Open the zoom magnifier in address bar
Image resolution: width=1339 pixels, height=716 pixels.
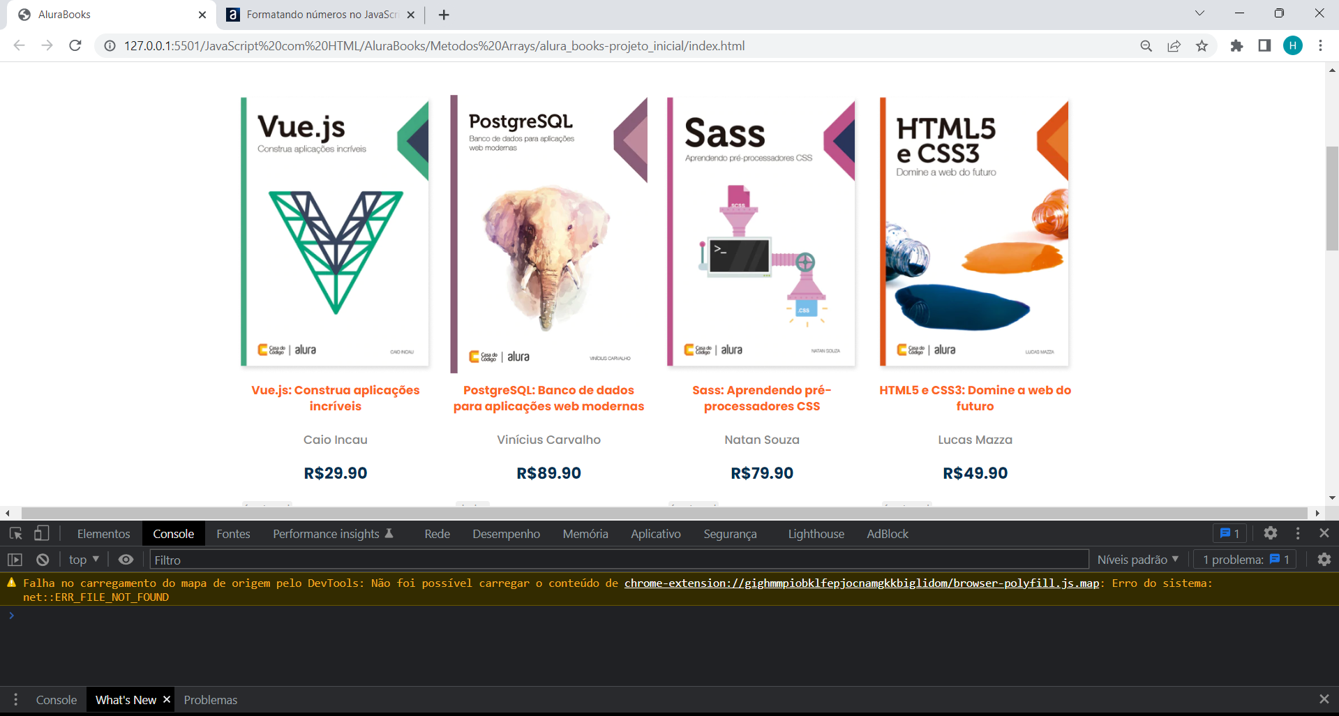1146,46
